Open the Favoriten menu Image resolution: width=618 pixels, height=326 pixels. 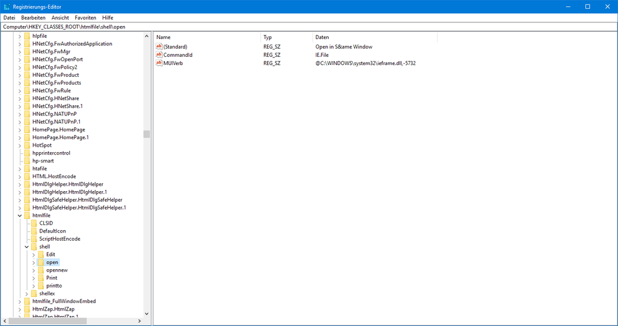coord(85,18)
